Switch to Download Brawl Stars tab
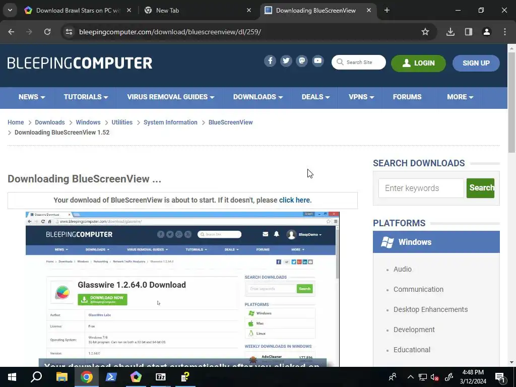This screenshot has height=387, width=516. [78, 10]
